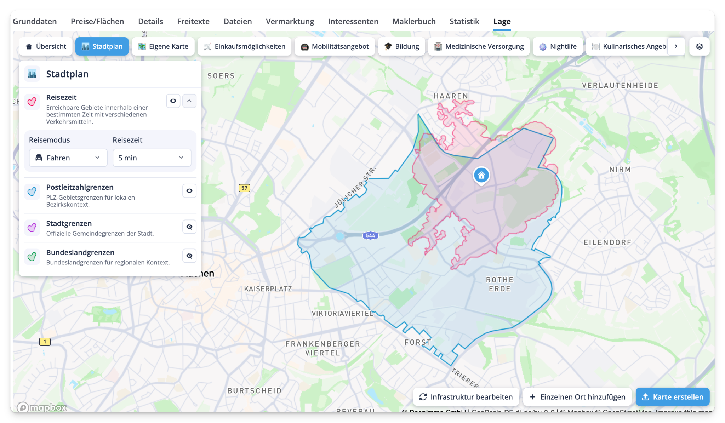Select the Nightlife category chip
Viewport: 725px width, 423px height.
point(558,46)
